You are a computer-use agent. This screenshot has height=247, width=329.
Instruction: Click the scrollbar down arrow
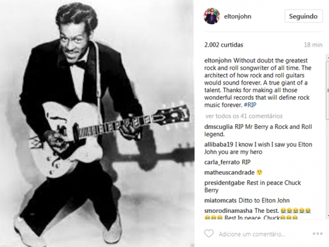(327, 216)
